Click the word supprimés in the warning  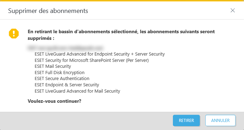40,38
